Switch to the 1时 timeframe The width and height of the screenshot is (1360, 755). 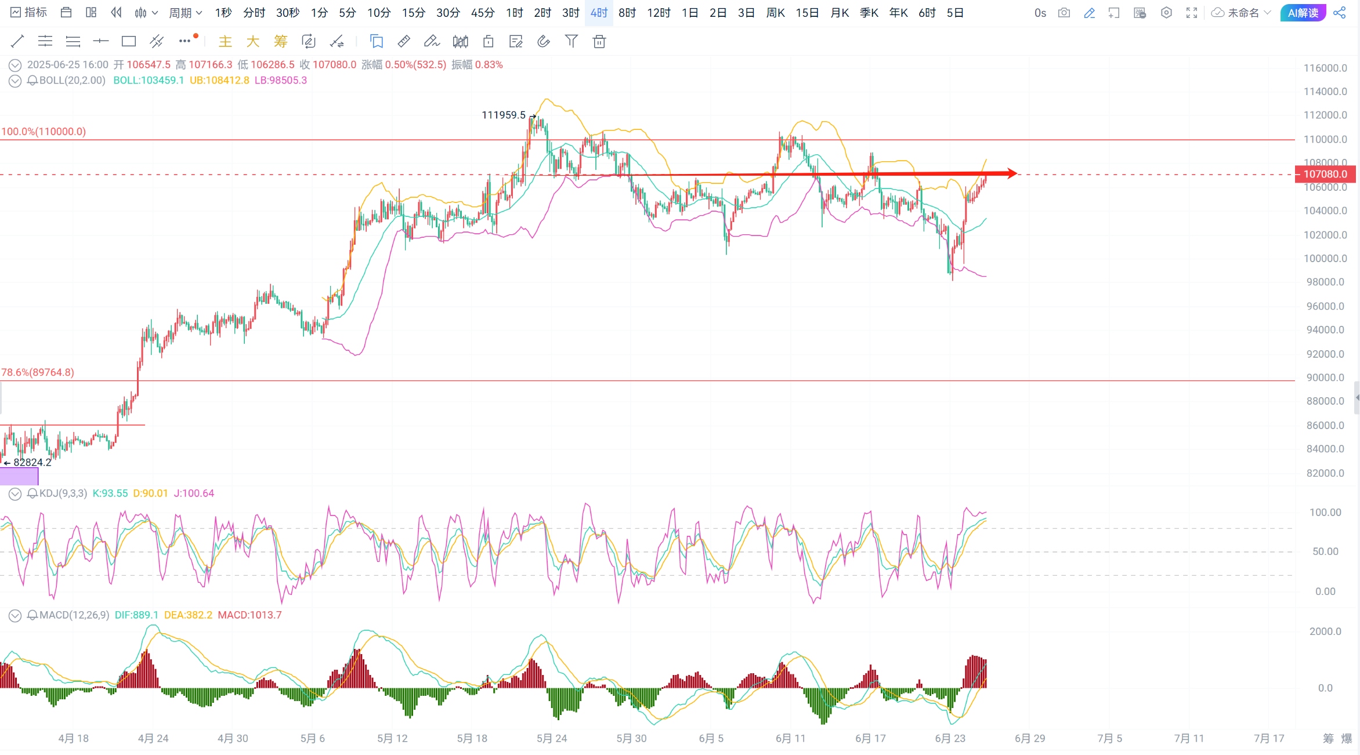tap(514, 13)
